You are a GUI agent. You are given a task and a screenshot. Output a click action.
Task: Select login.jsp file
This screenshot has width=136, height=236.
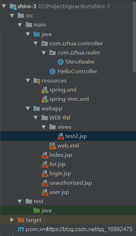pyautogui.click(x=60, y=174)
